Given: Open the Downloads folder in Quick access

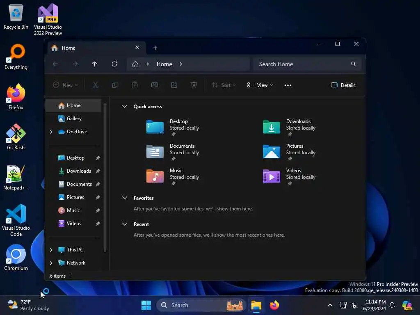Looking at the screenshot, I should (x=289, y=127).
